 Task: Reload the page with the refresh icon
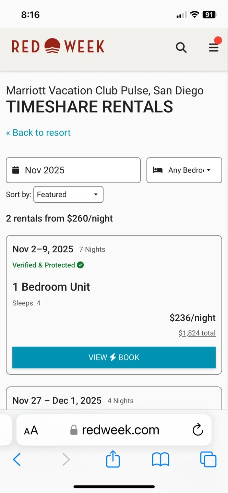(x=198, y=430)
